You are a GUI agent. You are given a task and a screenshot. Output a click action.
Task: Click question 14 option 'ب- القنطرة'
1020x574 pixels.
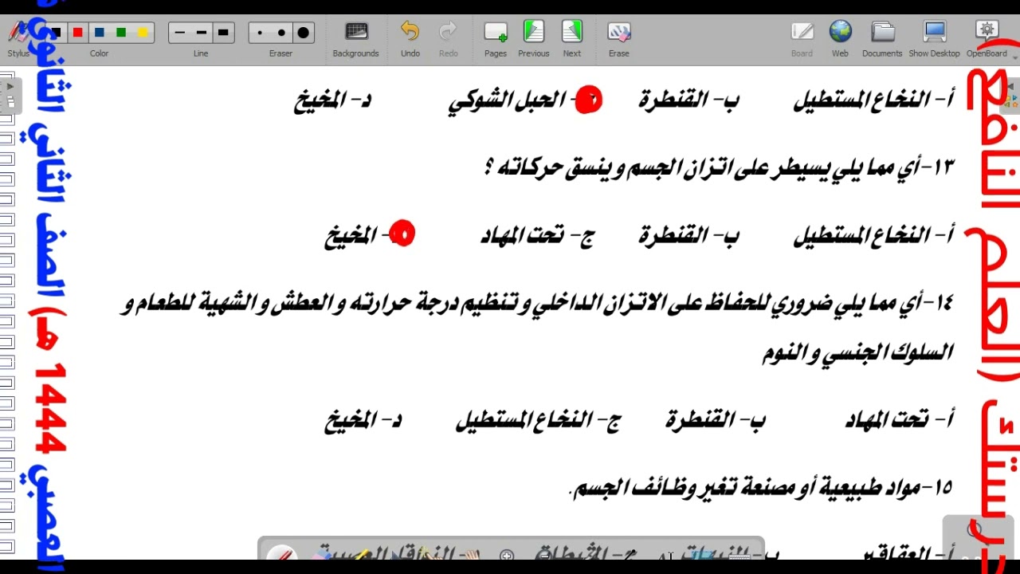pyautogui.click(x=716, y=419)
